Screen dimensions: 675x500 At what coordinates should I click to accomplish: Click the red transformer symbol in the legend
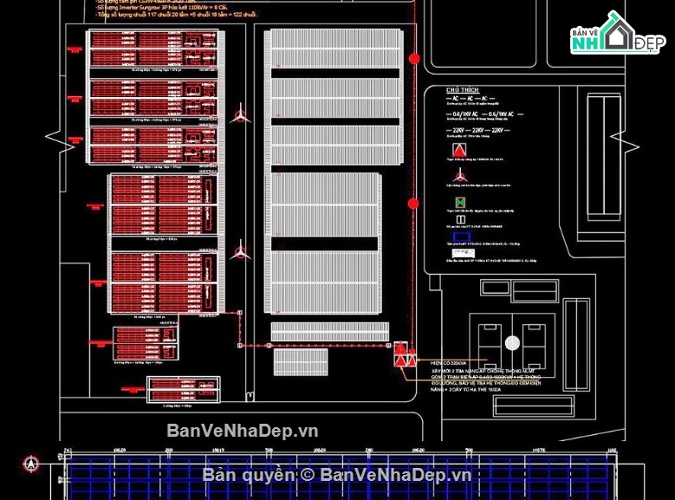[x=459, y=150]
